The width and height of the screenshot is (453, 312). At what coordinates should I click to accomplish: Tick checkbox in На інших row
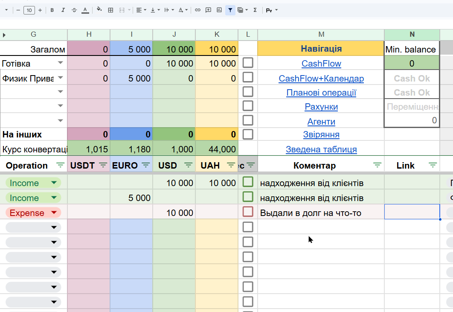(248, 134)
